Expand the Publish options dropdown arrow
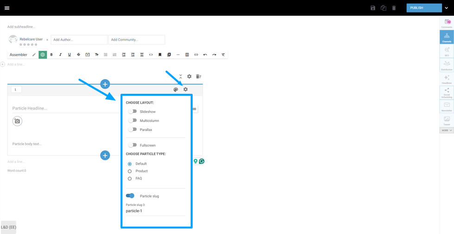 [446, 8]
